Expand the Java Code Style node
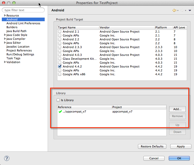 5,35
